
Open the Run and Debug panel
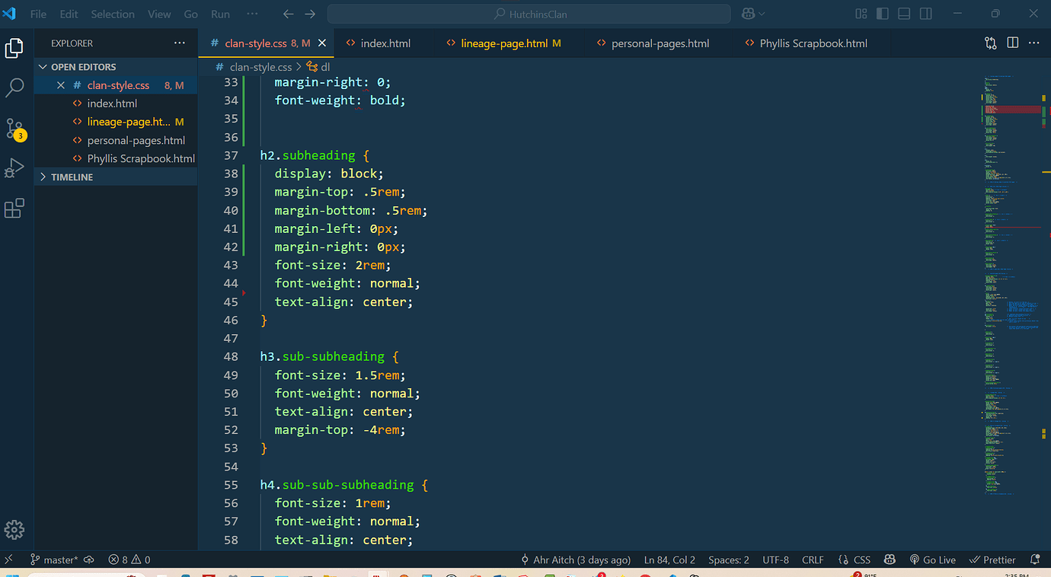[x=15, y=167]
